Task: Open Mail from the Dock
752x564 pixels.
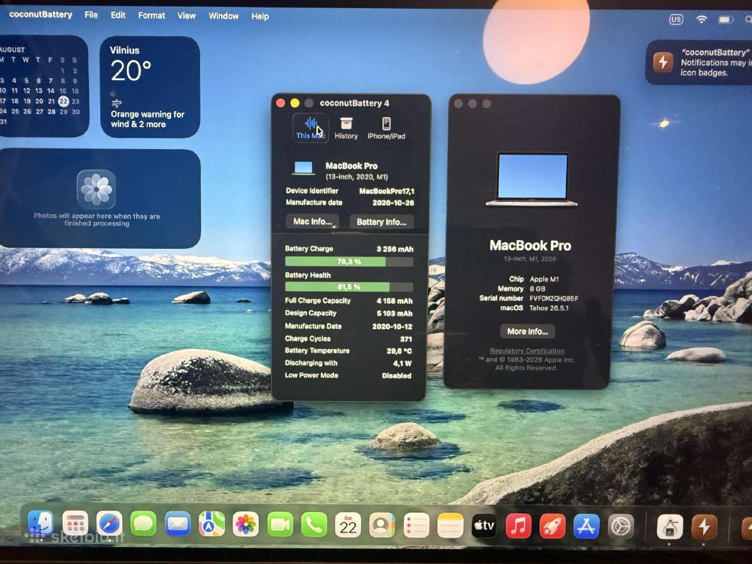Action: pyautogui.click(x=178, y=523)
